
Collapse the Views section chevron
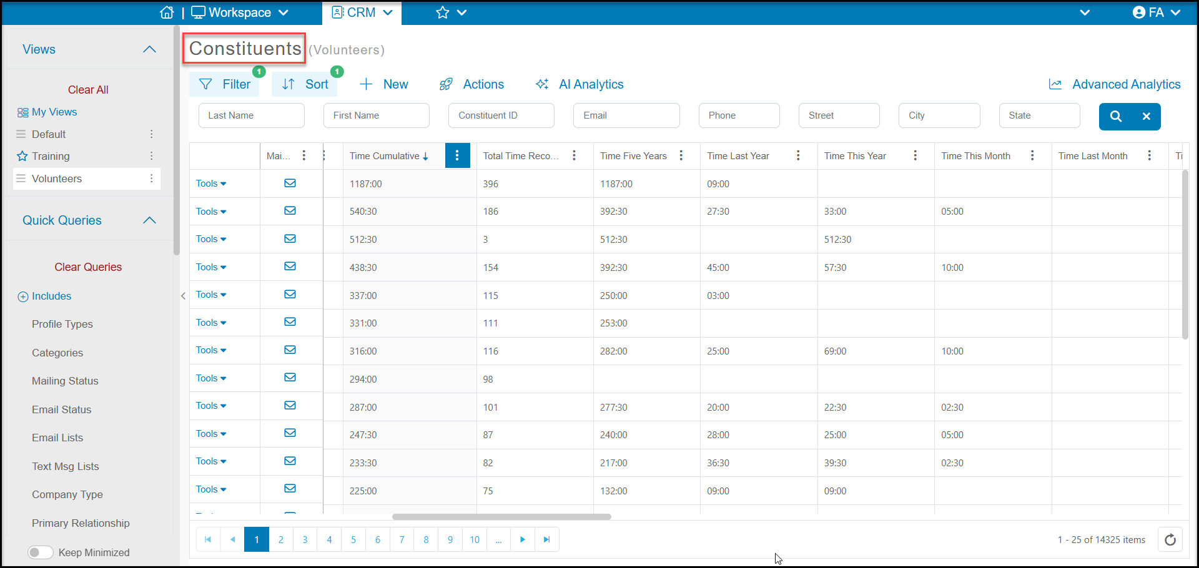click(149, 49)
